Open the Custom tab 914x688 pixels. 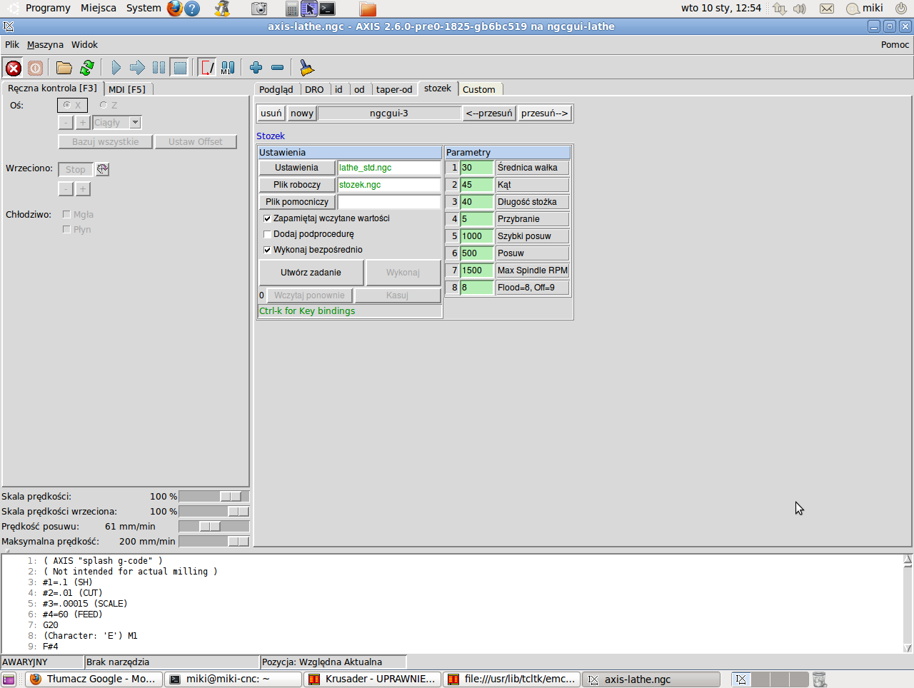coord(479,89)
